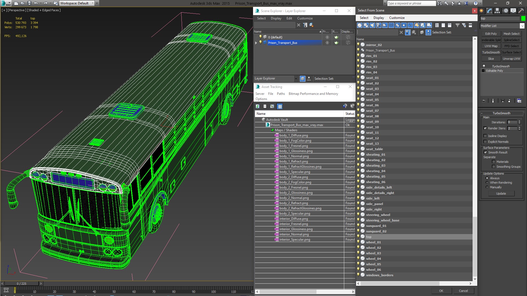Open the 3ds Max application menu logo
This screenshot has width=527, height=296.
[5, 3]
